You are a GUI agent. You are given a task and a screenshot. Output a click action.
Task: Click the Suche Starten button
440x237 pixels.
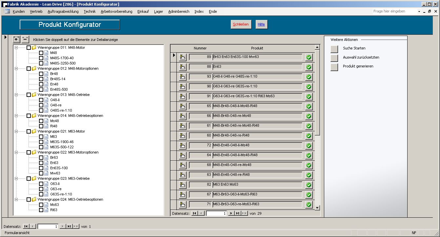[334, 49]
